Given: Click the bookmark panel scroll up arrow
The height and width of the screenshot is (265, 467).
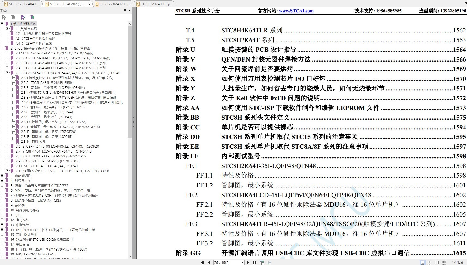Looking at the screenshot, I should coord(129,24).
